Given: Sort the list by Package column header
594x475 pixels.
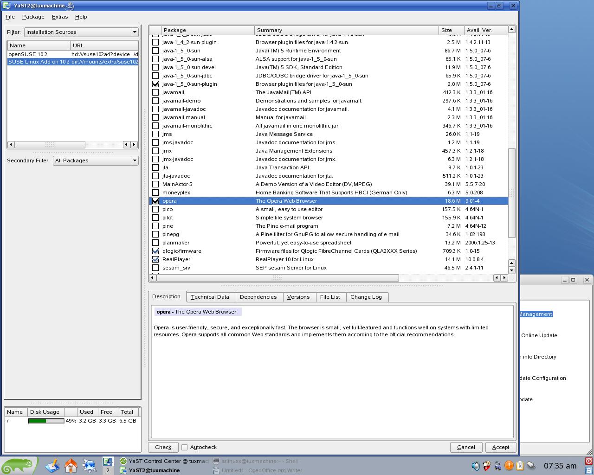Looking at the screenshot, I should pyautogui.click(x=207, y=30).
